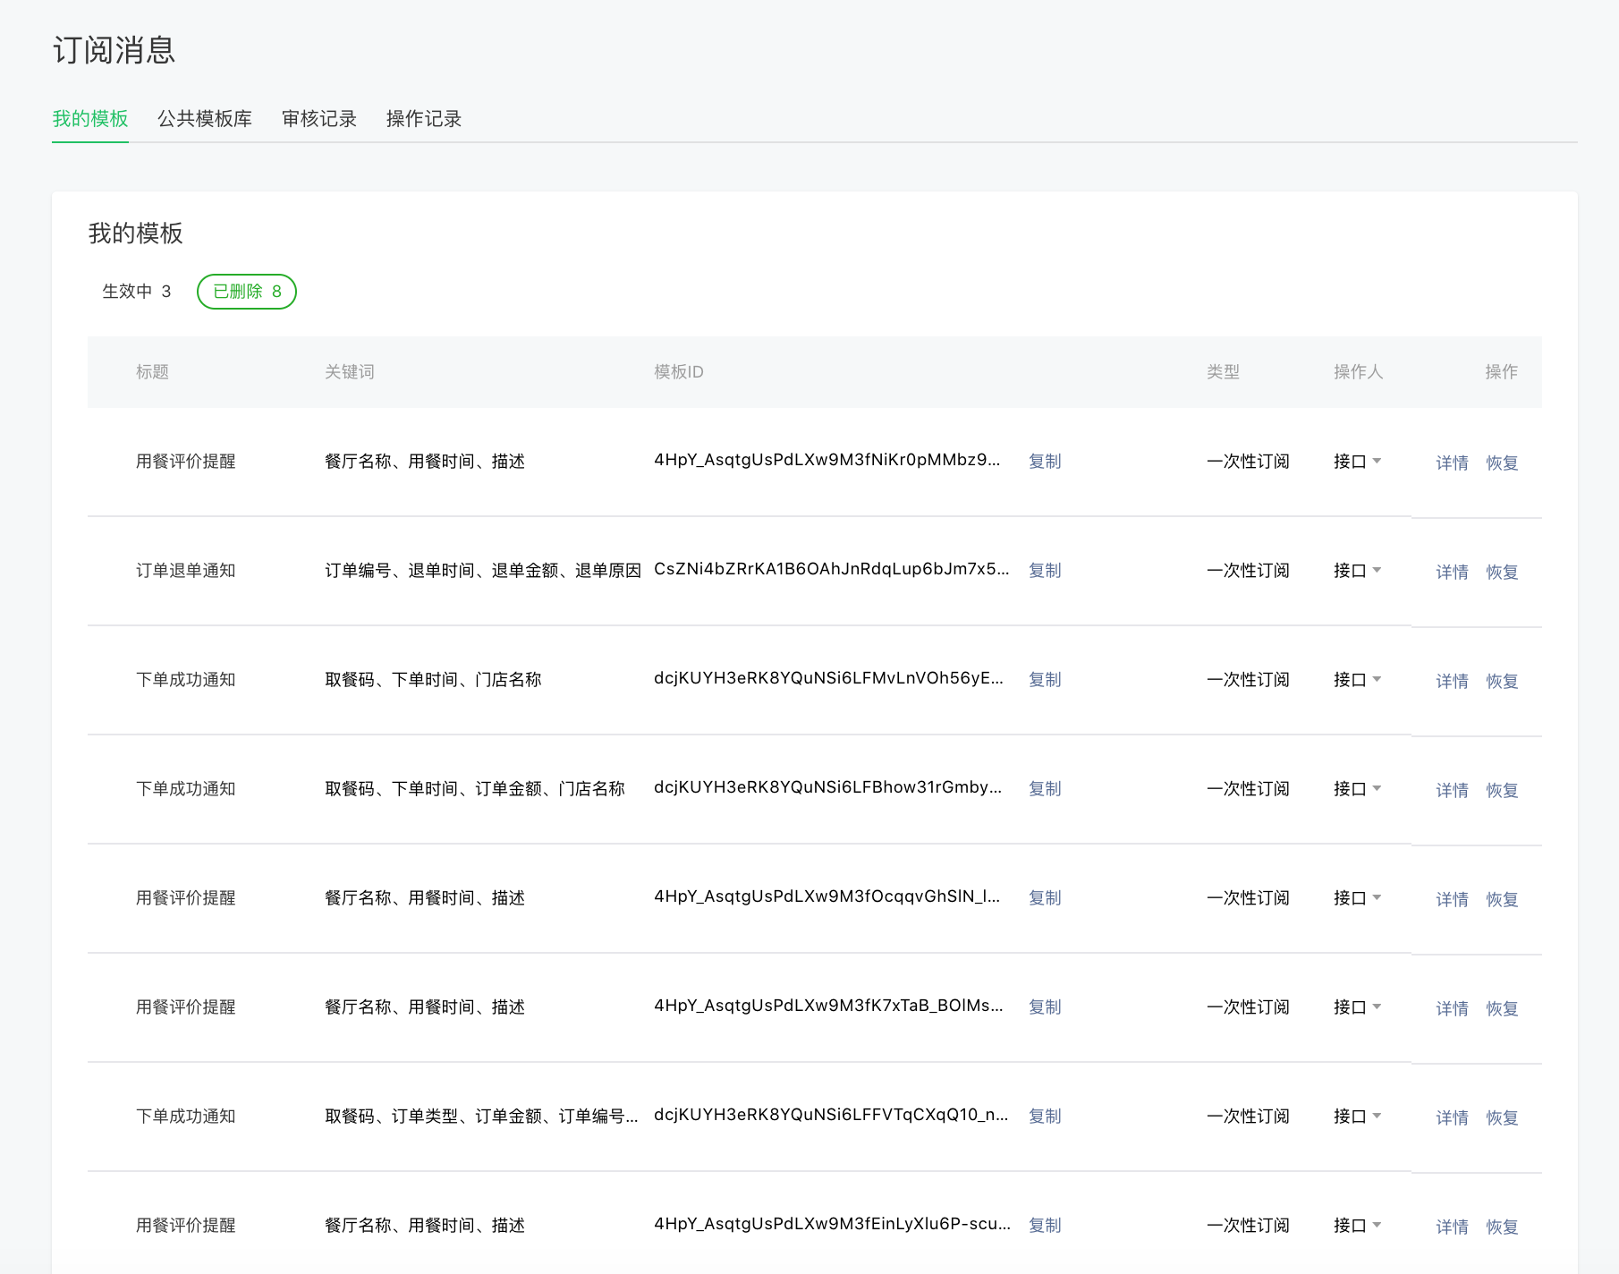Open 详情 for 4HpY...fOcqqv template
The width and height of the screenshot is (1619, 1274).
tap(1453, 900)
